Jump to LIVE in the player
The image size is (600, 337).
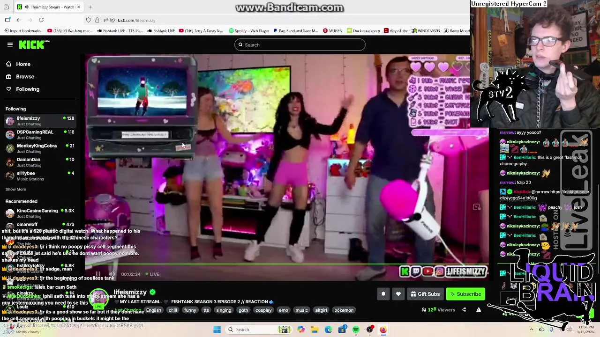click(152, 274)
